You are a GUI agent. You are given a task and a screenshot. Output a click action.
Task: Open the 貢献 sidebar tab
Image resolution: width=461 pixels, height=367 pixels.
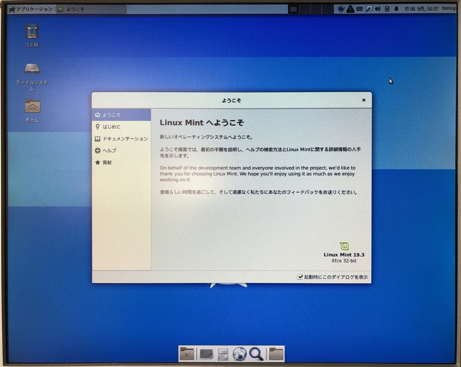tap(121, 163)
